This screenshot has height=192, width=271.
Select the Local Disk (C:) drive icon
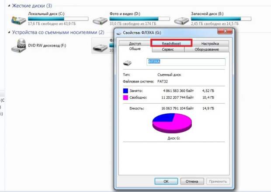(x=18, y=20)
